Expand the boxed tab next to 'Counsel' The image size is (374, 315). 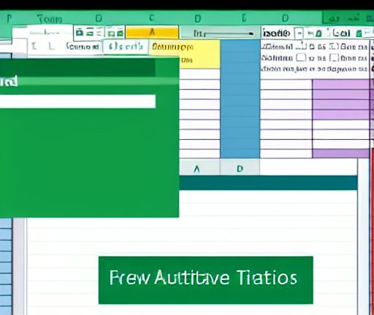click(x=126, y=46)
